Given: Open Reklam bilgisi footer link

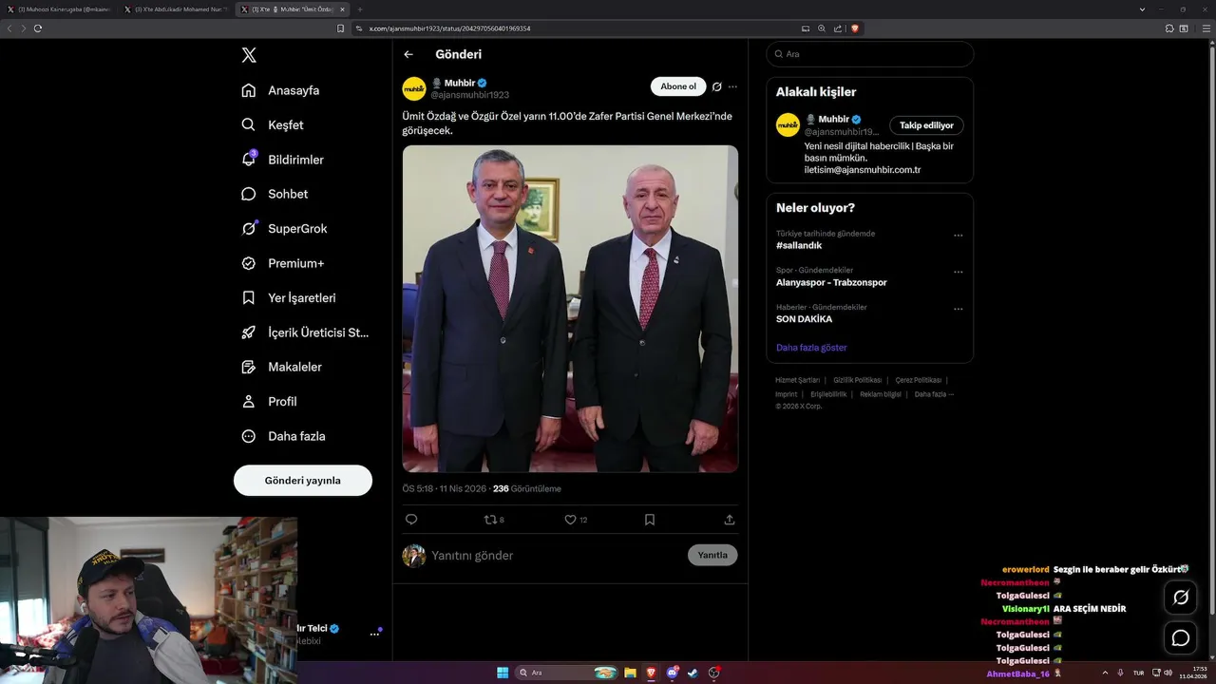Looking at the screenshot, I should [881, 394].
